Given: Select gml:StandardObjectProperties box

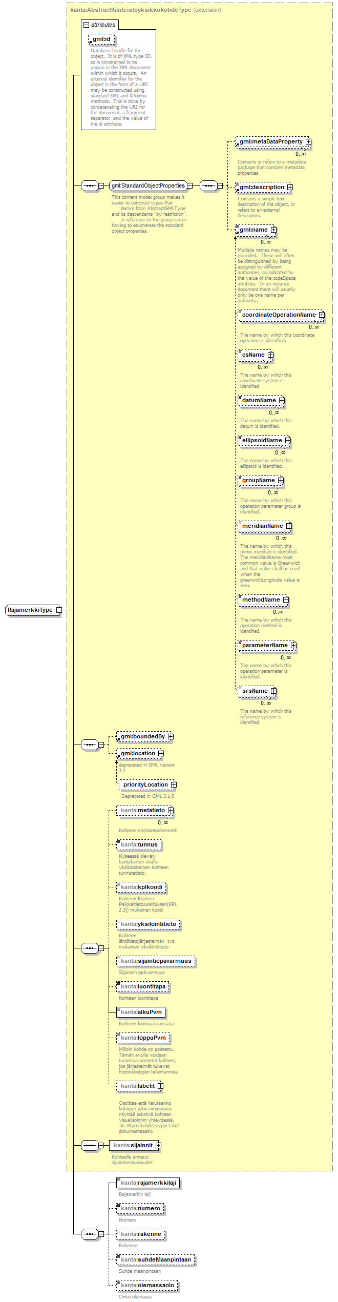Looking at the screenshot, I should pos(148,185).
